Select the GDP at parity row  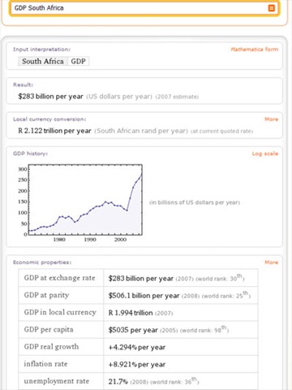138,295
